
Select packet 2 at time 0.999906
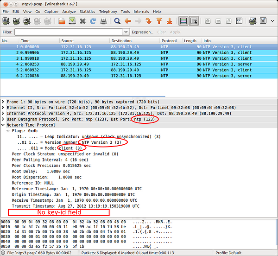click(139, 52)
